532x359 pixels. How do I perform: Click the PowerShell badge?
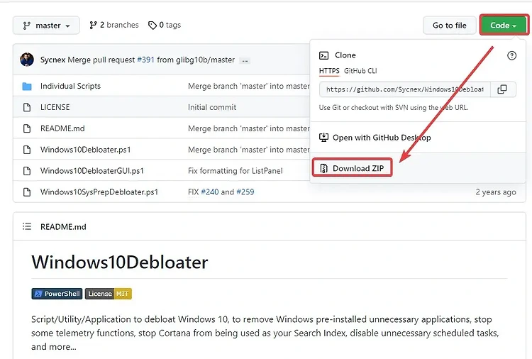coord(57,294)
